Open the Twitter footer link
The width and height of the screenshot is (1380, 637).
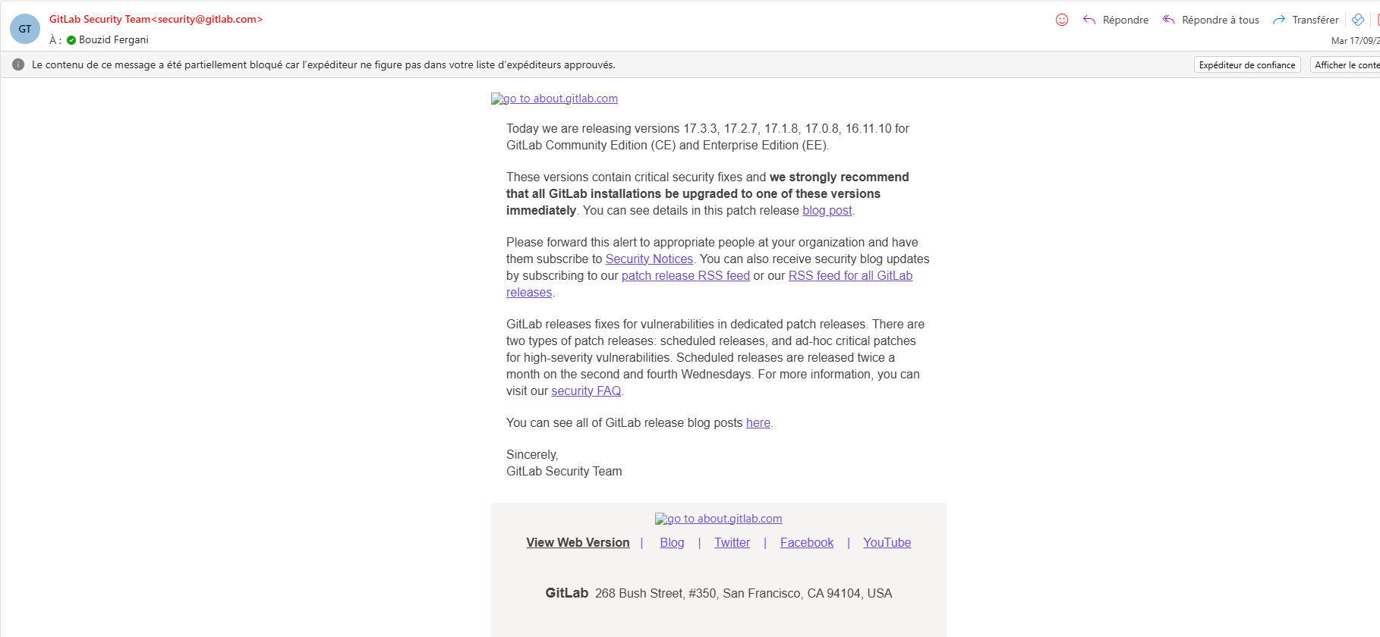(x=732, y=543)
